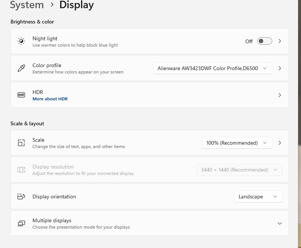The image size is (301, 248).
Task: Click the Display resolution dropdown box
Action: 239,170
